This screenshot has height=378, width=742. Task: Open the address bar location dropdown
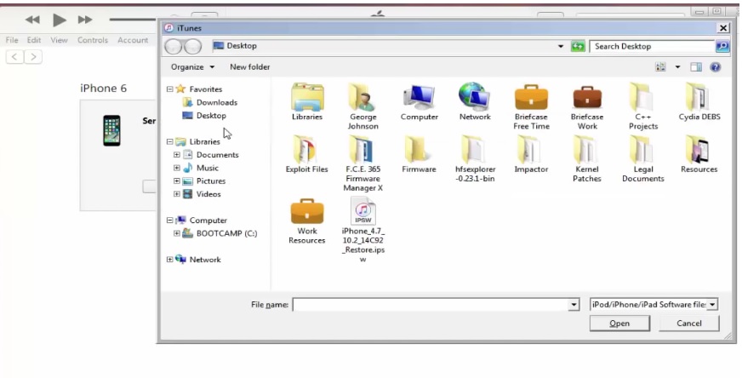point(560,47)
